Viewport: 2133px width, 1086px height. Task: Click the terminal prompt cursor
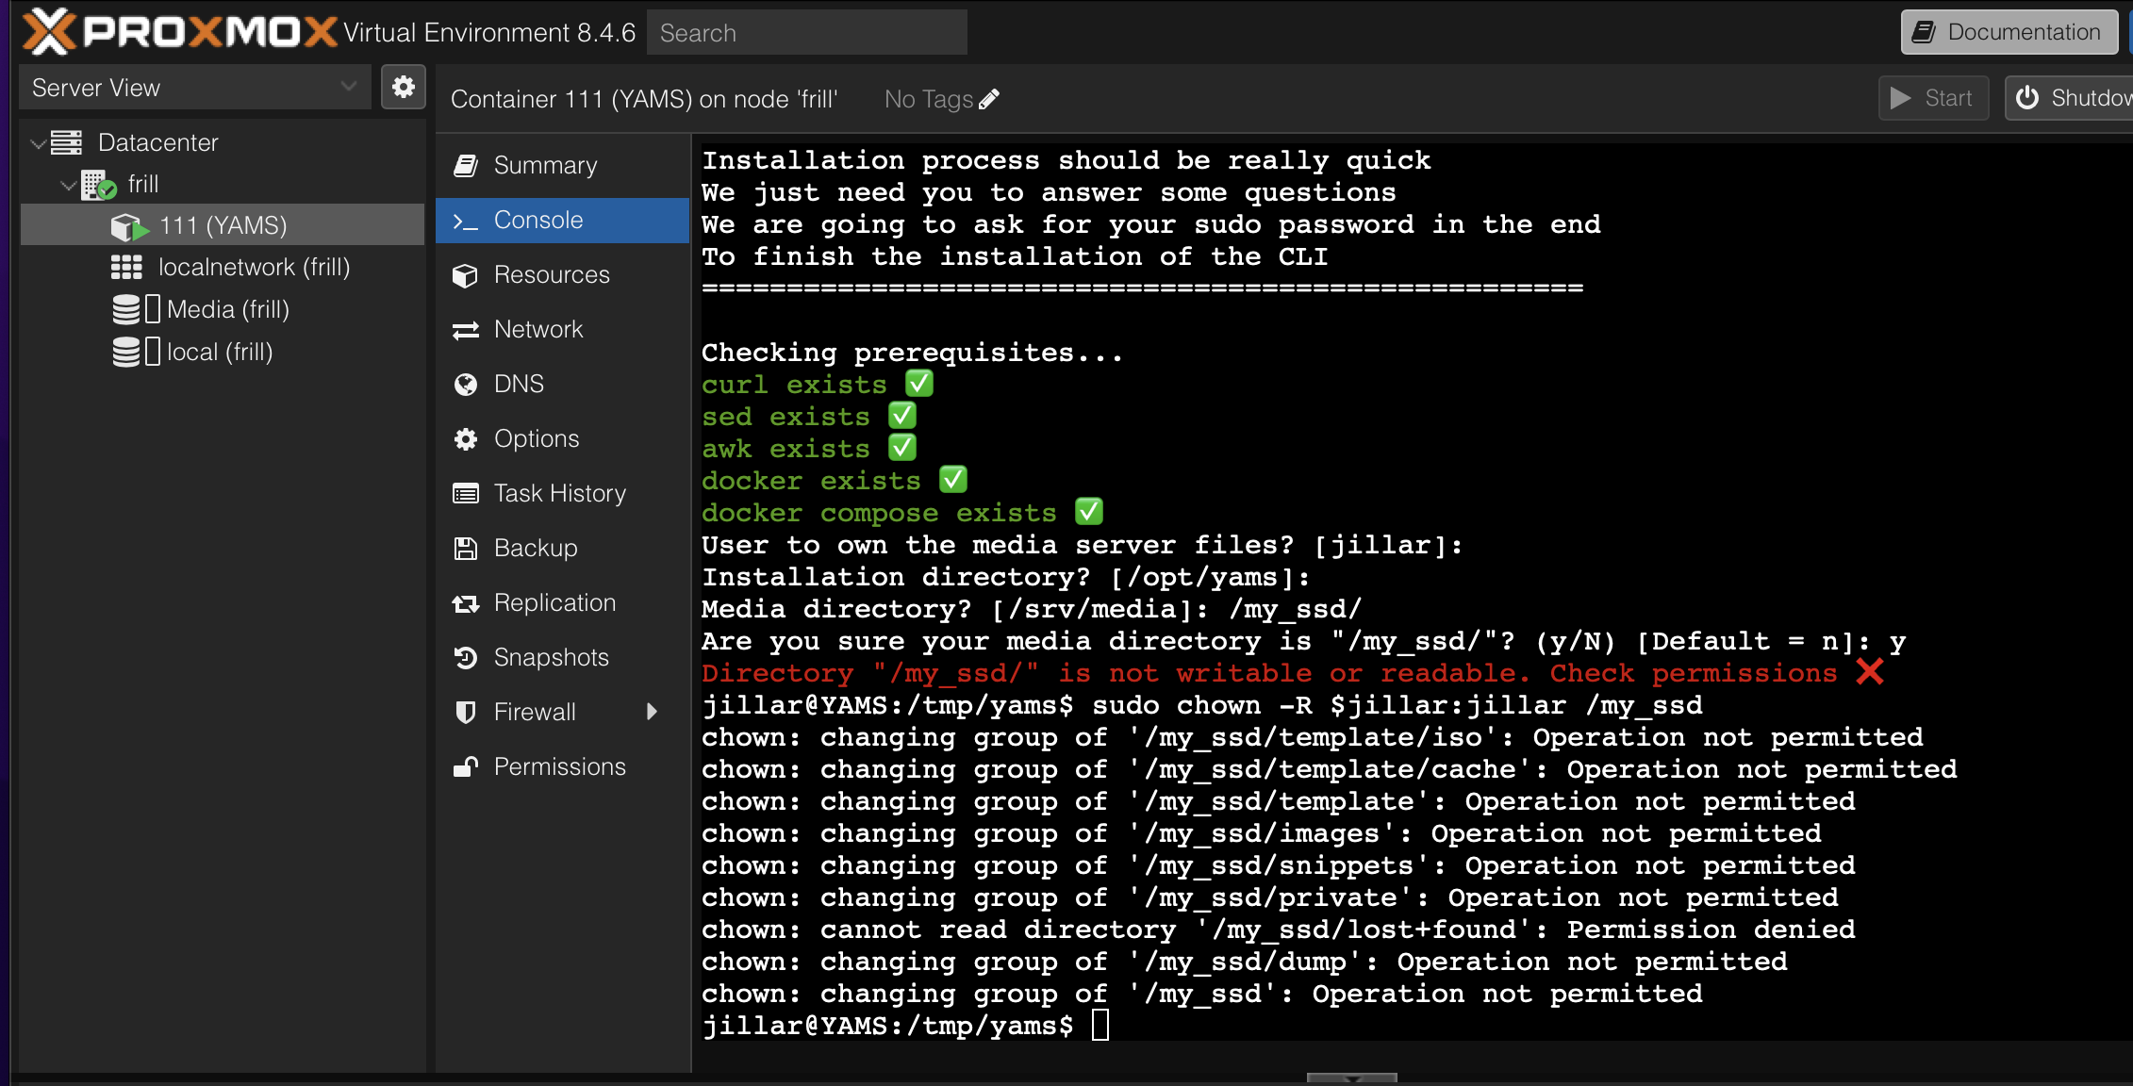click(1100, 1025)
